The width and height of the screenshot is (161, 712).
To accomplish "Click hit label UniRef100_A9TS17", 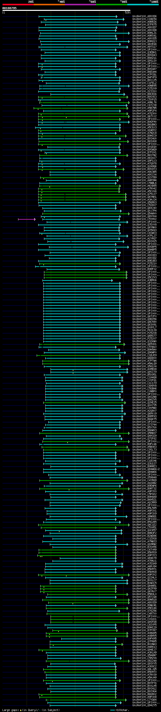I will pyautogui.click(x=144, y=47).
